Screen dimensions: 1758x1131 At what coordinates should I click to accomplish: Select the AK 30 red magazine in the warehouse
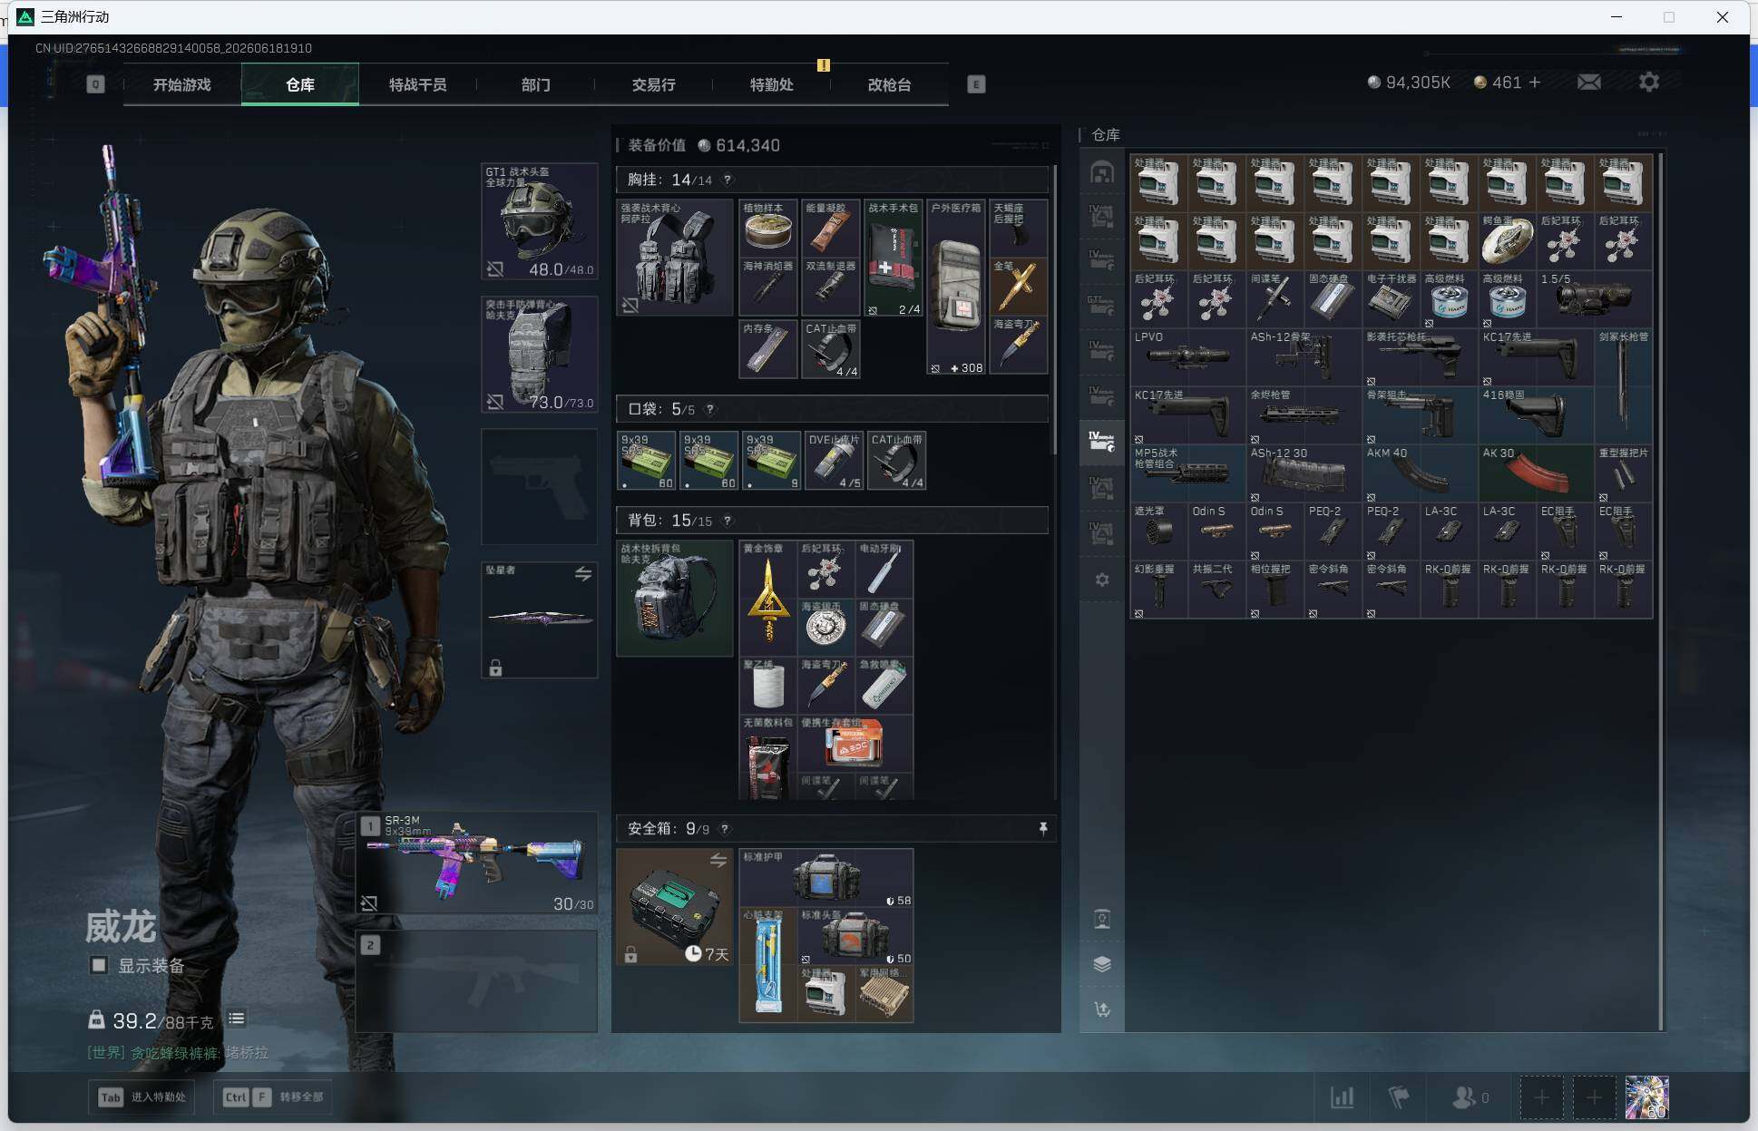1537,474
